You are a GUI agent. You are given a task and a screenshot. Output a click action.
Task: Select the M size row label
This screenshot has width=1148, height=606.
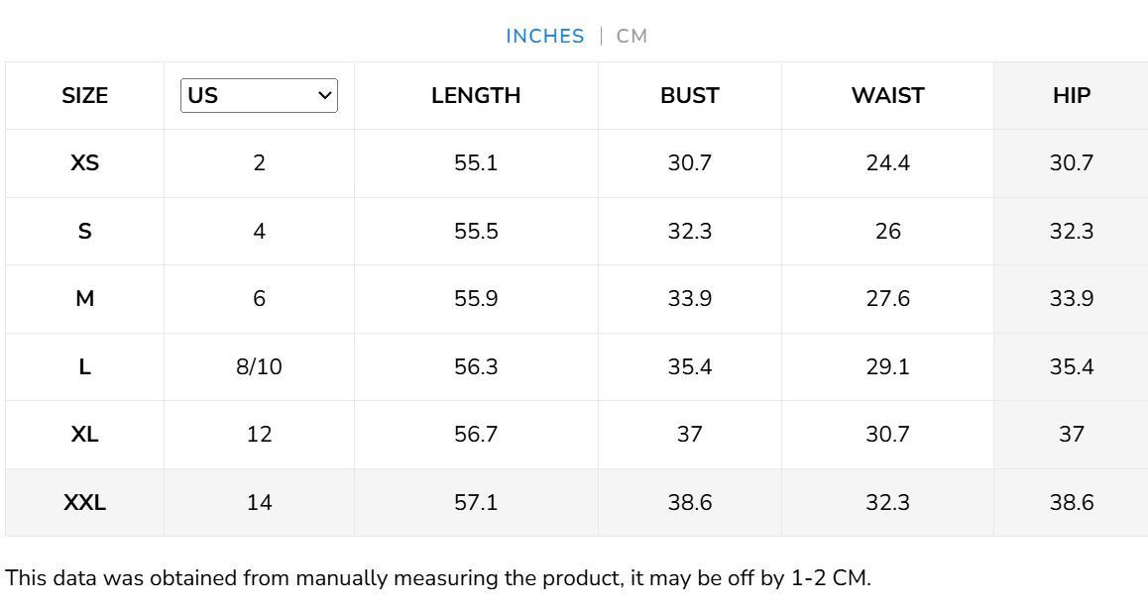coord(85,299)
